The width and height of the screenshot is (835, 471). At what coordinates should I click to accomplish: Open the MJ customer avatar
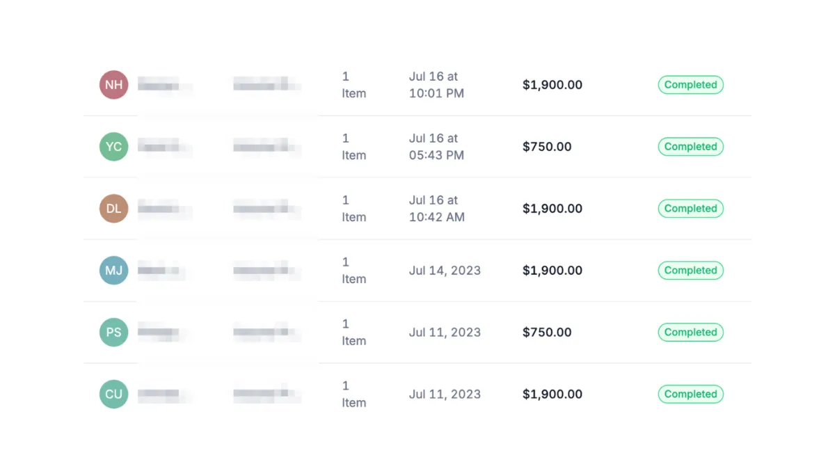coord(113,271)
